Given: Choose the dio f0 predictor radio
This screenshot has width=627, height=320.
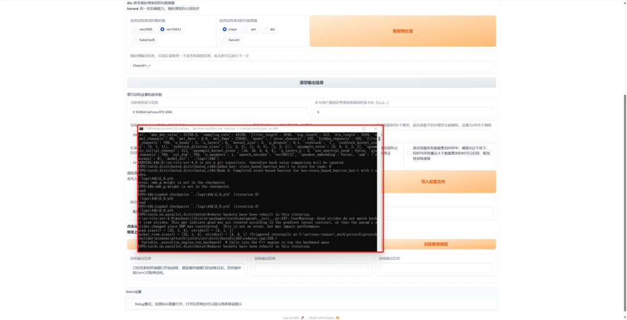Looking at the screenshot, I should pos(269,29).
